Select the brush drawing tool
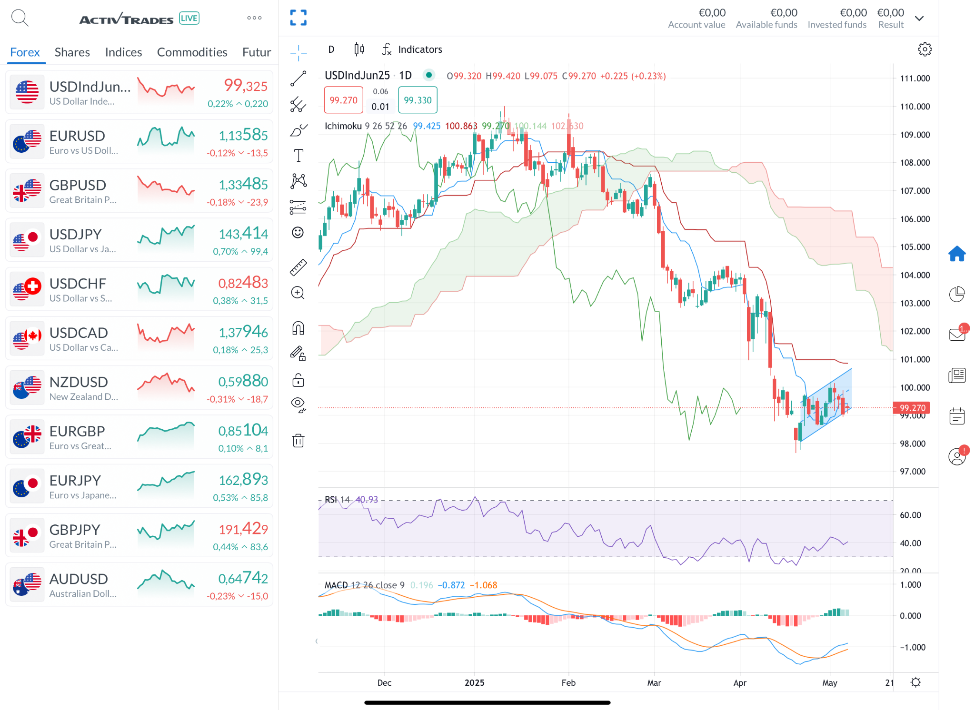 tap(298, 130)
